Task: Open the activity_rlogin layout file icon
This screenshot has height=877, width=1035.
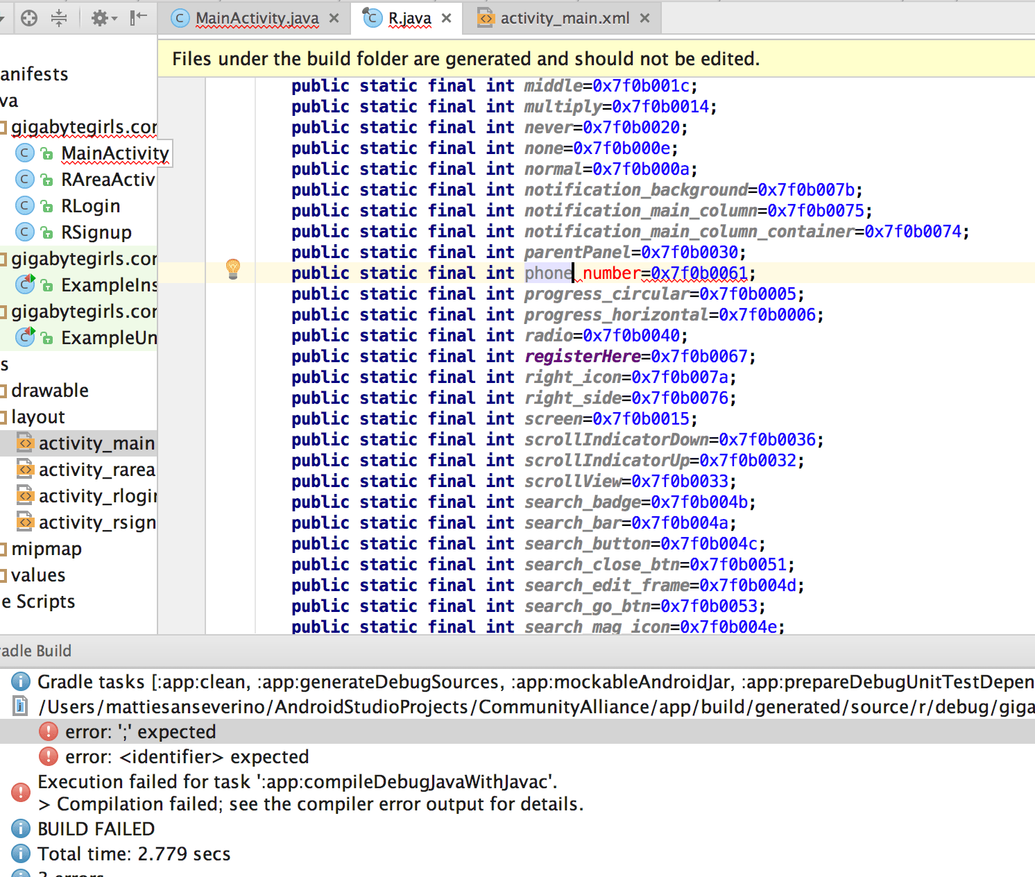Action: (25, 495)
